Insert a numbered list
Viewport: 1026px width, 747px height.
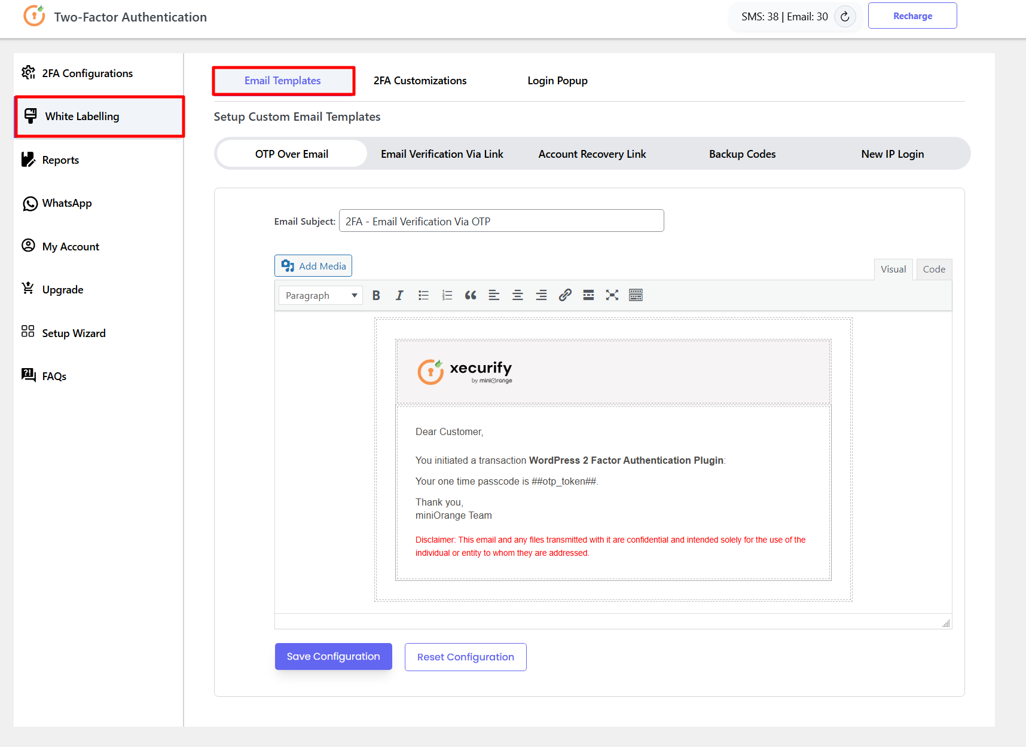447,295
